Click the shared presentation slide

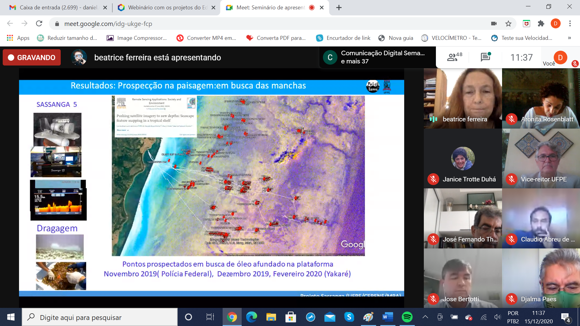[211, 188]
